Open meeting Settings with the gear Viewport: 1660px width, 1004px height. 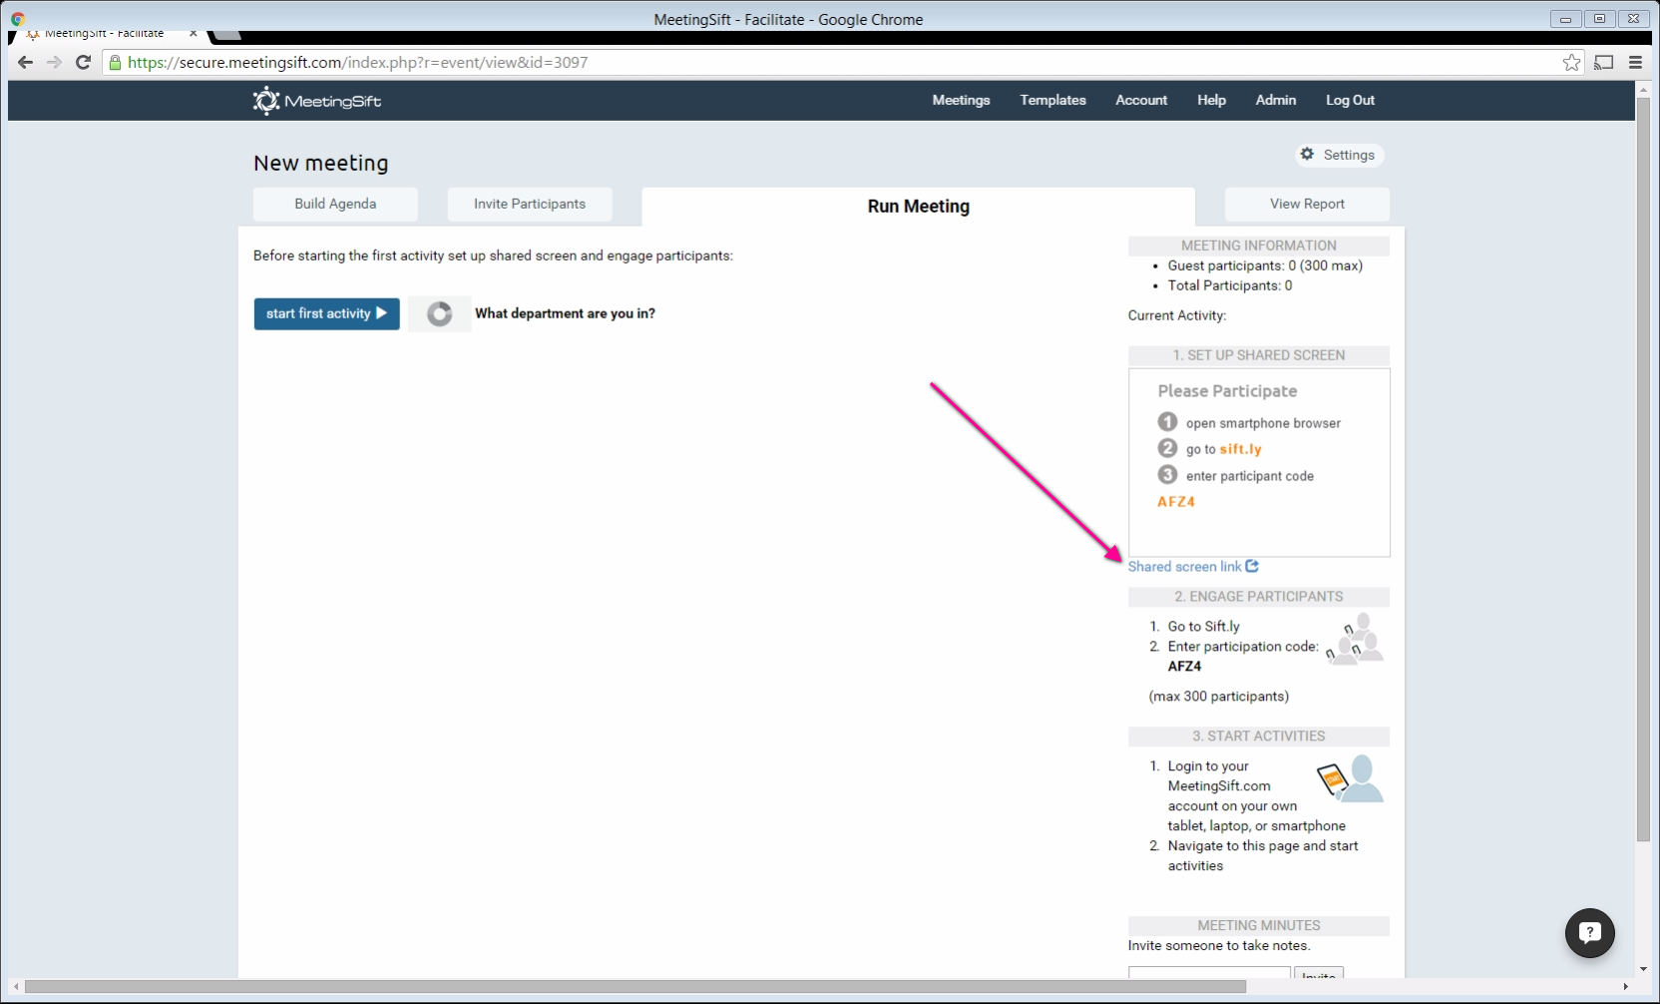pyautogui.click(x=1338, y=155)
